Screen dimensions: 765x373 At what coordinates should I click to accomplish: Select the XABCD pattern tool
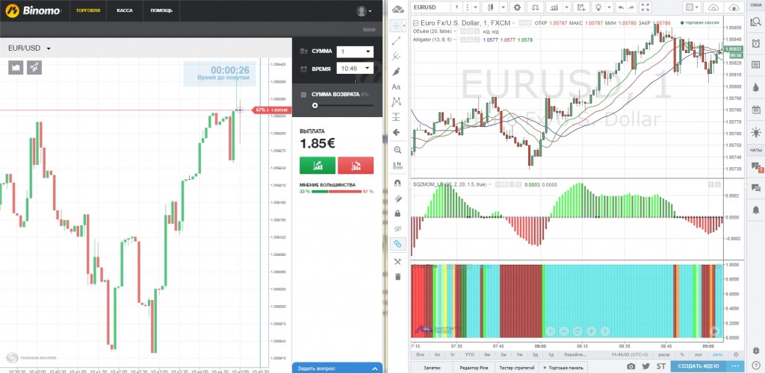pos(397,101)
